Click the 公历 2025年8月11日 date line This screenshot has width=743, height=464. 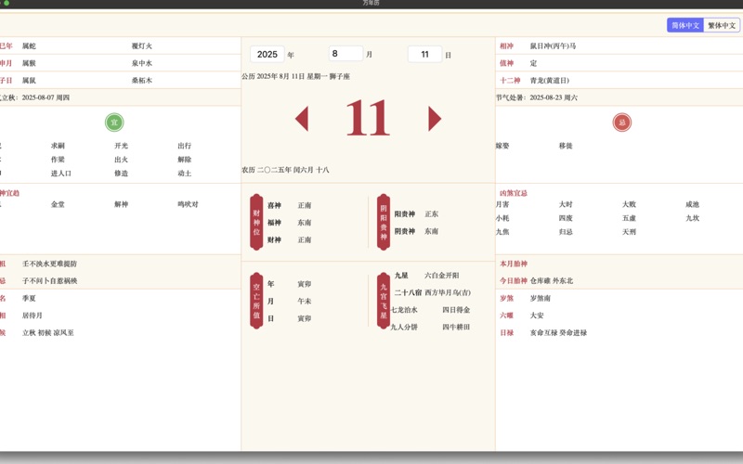pyautogui.click(x=295, y=76)
